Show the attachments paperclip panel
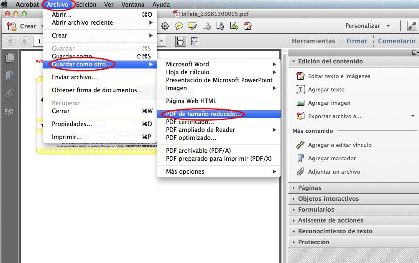 (9, 94)
